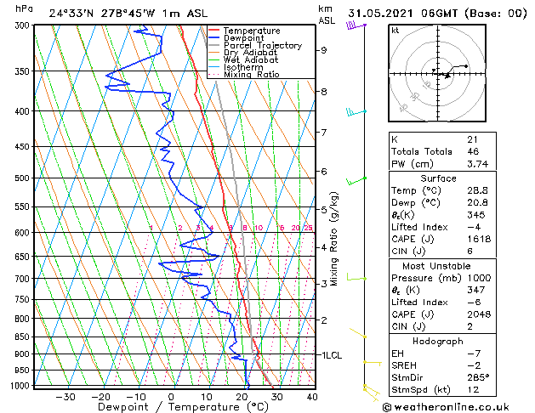Click the Isotherm legend entry
The image size is (535, 413).
click(243, 67)
